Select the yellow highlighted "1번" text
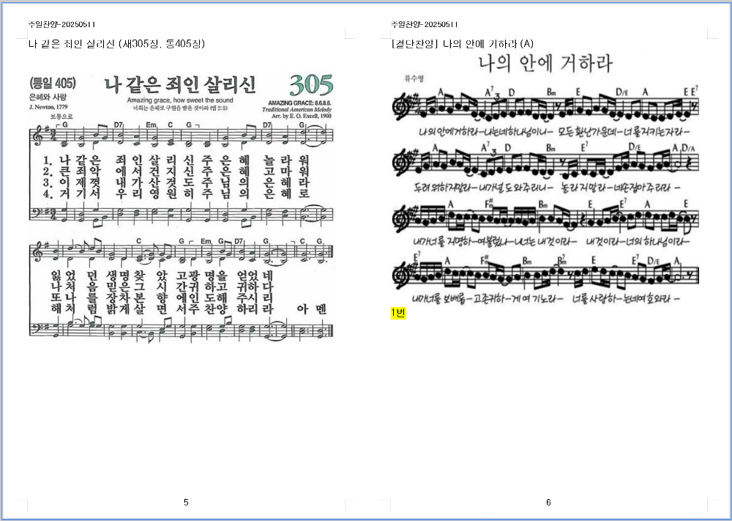732x521 pixels. pyautogui.click(x=397, y=313)
